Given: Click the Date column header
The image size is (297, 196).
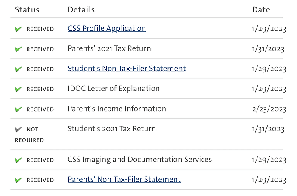Looking at the screenshot, I should (x=261, y=9).
